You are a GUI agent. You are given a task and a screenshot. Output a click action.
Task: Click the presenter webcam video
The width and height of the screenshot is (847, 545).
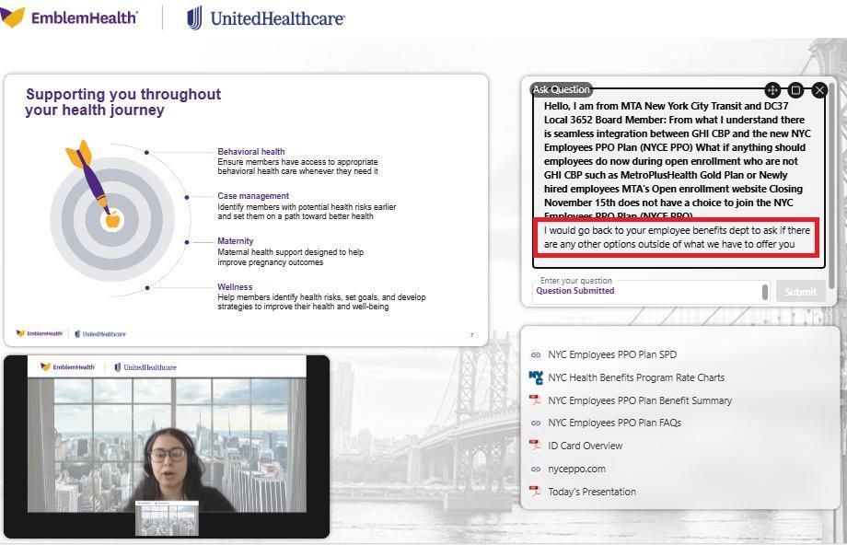coord(167,446)
